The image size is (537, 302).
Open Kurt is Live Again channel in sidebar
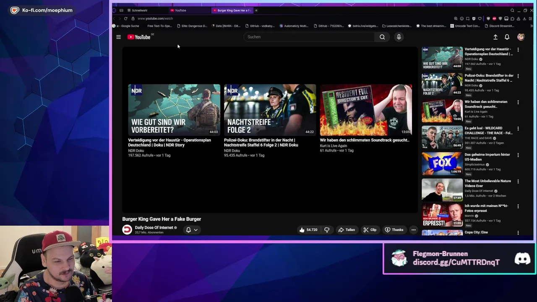click(476, 112)
